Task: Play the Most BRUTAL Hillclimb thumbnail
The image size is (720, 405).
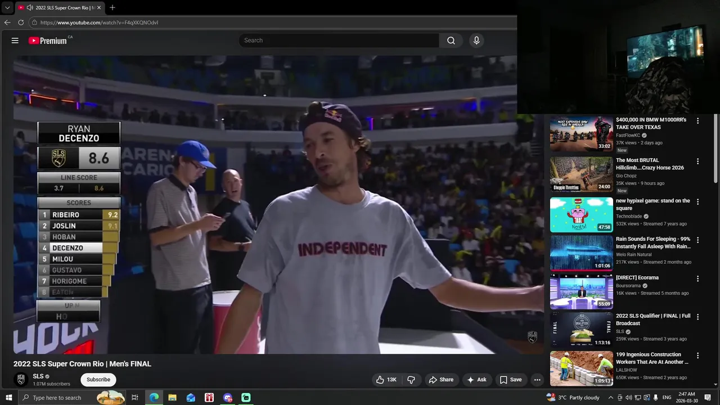Action: pyautogui.click(x=582, y=174)
